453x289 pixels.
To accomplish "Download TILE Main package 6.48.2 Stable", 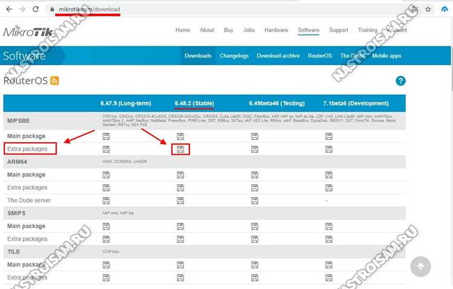I will pyautogui.click(x=180, y=265).
